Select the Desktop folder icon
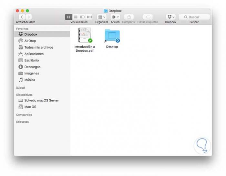This screenshot has width=226, height=176. [112, 36]
